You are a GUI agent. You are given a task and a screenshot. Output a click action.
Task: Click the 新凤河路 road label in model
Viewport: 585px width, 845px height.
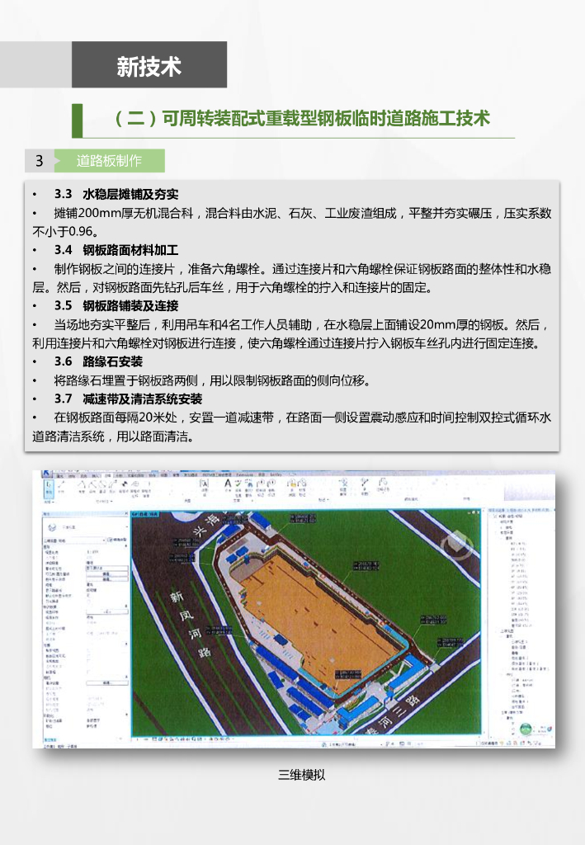click(191, 624)
